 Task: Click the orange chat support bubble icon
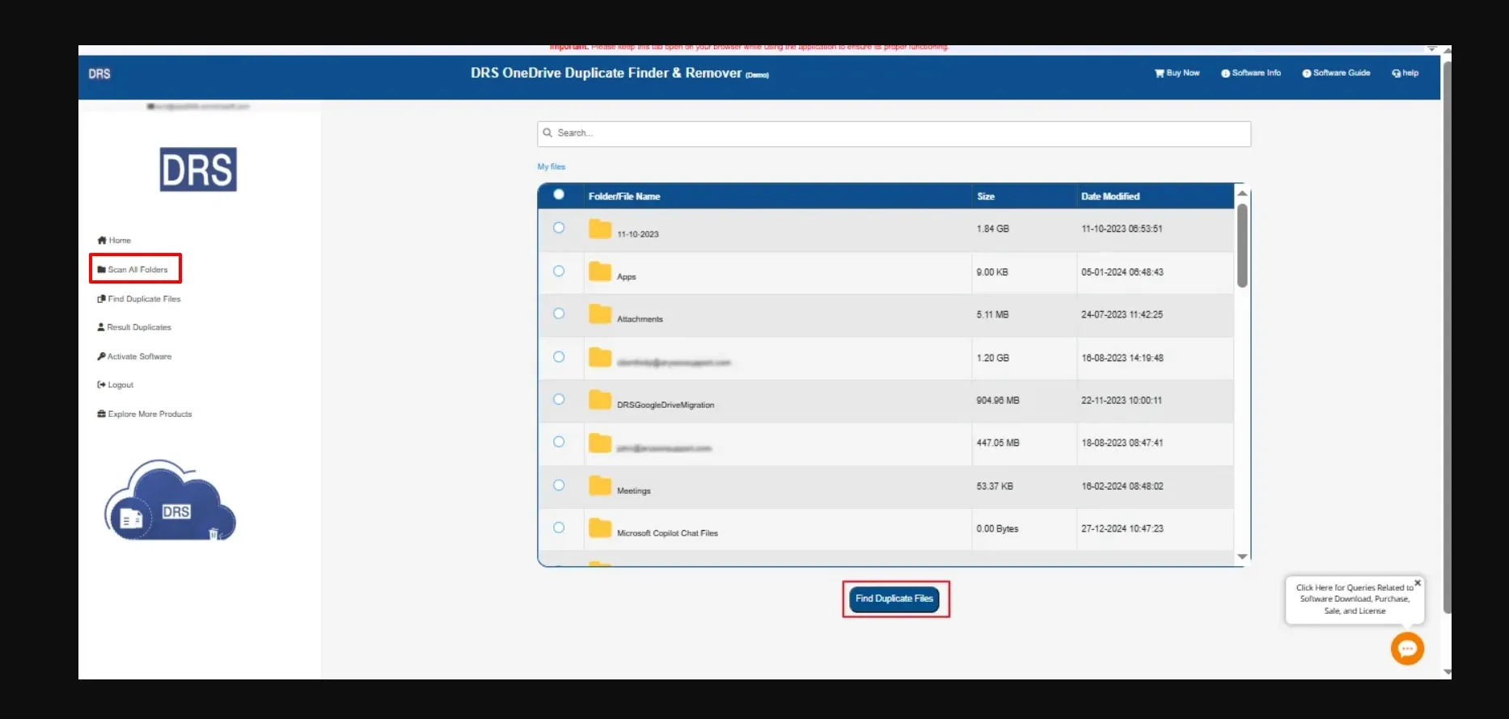click(1406, 649)
